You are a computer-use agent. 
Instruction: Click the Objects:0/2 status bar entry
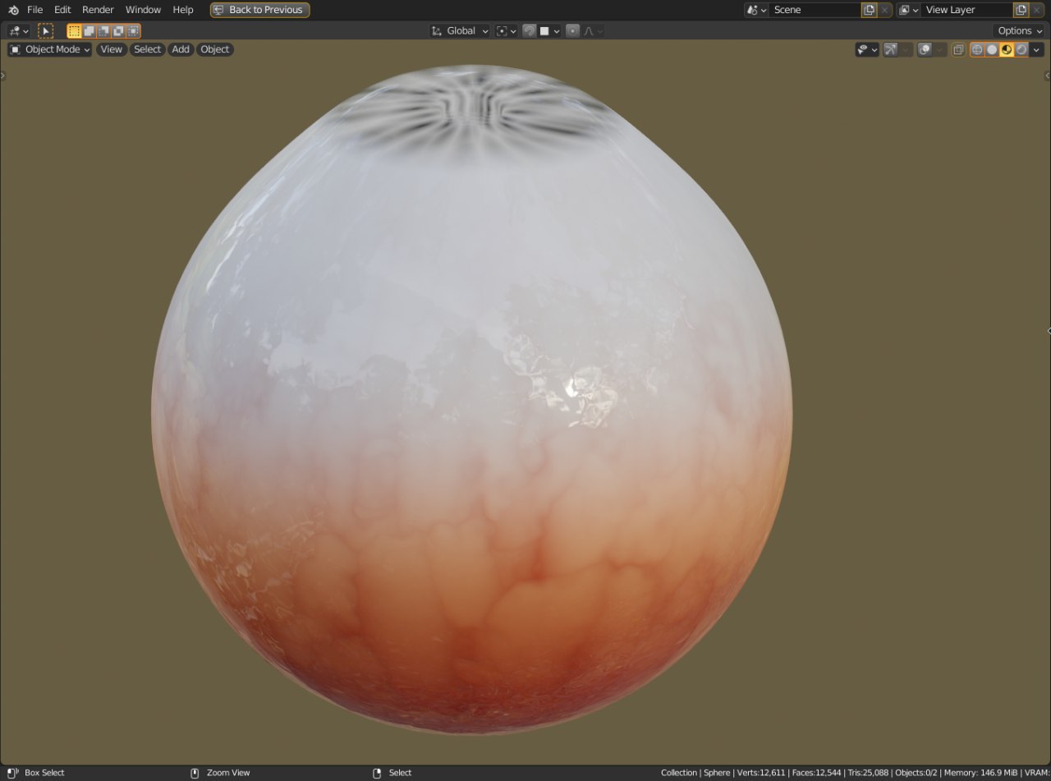pos(917,773)
